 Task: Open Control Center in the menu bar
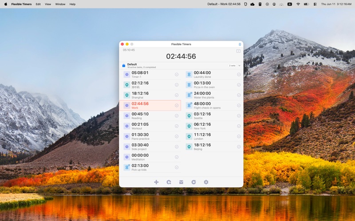[x=315, y=4]
